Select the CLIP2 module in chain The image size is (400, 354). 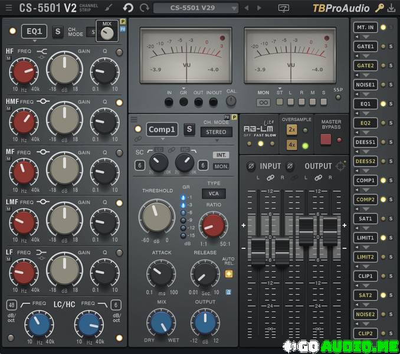(365, 333)
